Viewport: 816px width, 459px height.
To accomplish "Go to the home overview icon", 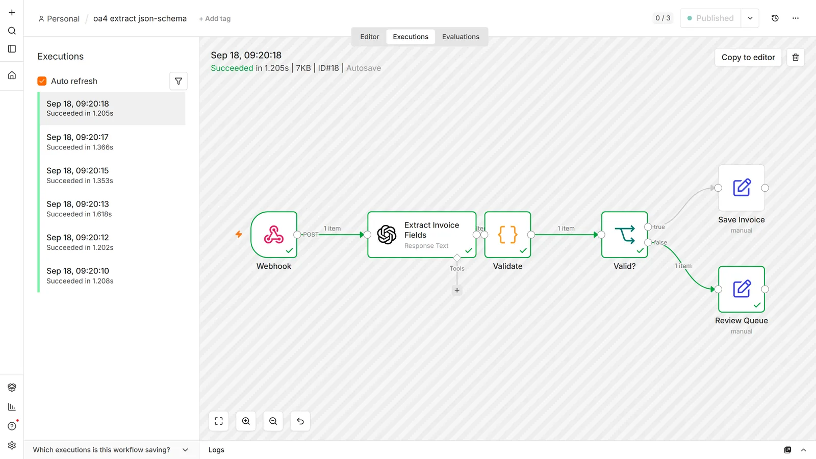I will [12, 75].
